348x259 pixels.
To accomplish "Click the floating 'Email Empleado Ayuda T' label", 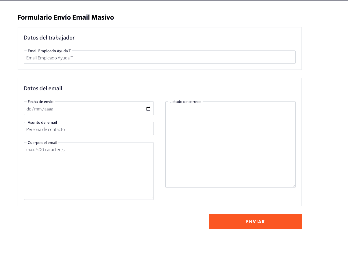I will click(x=49, y=51).
